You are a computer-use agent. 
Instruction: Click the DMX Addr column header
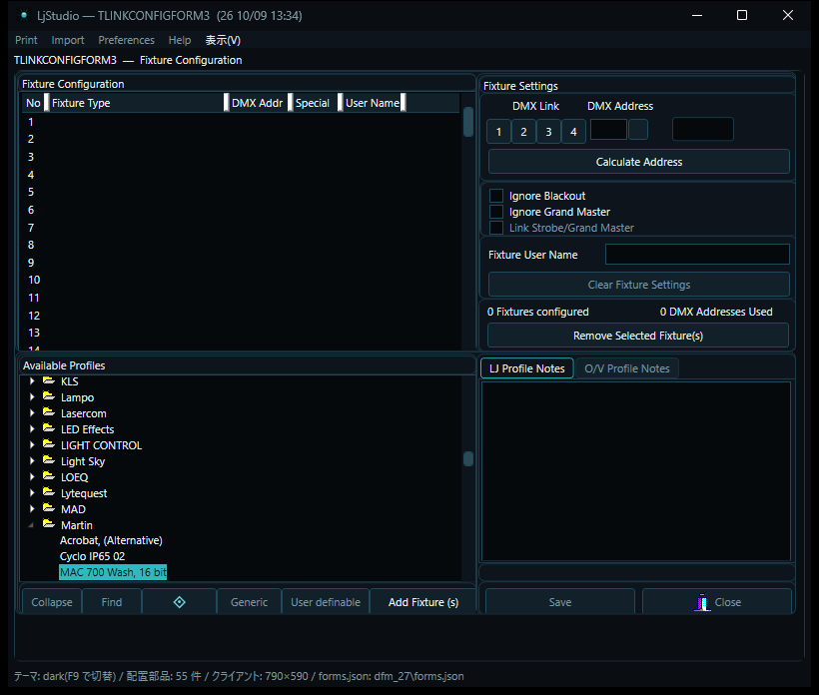258,103
